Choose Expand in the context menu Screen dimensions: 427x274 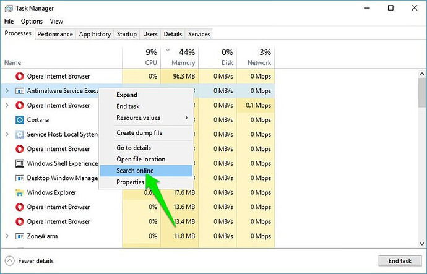(147, 95)
